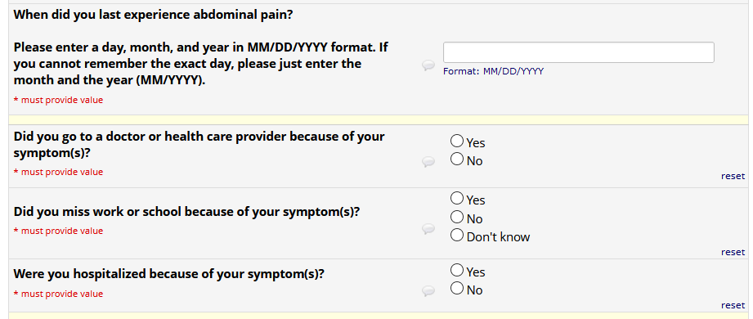This screenshot has height=319, width=753.
Task: Choose No for missing work or school
Action: click(x=457, y=217)
